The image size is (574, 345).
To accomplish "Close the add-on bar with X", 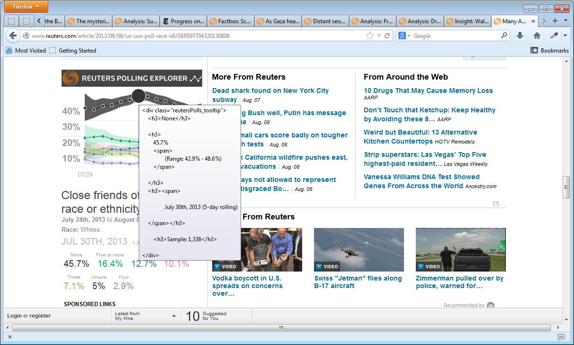I will coord(9,336).
